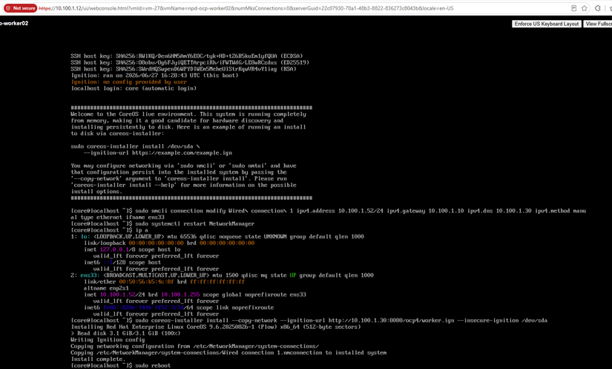The width and height of the screenshot is (612, 369).
Task: Click the worker02 console title text
Action: (14, 23)
